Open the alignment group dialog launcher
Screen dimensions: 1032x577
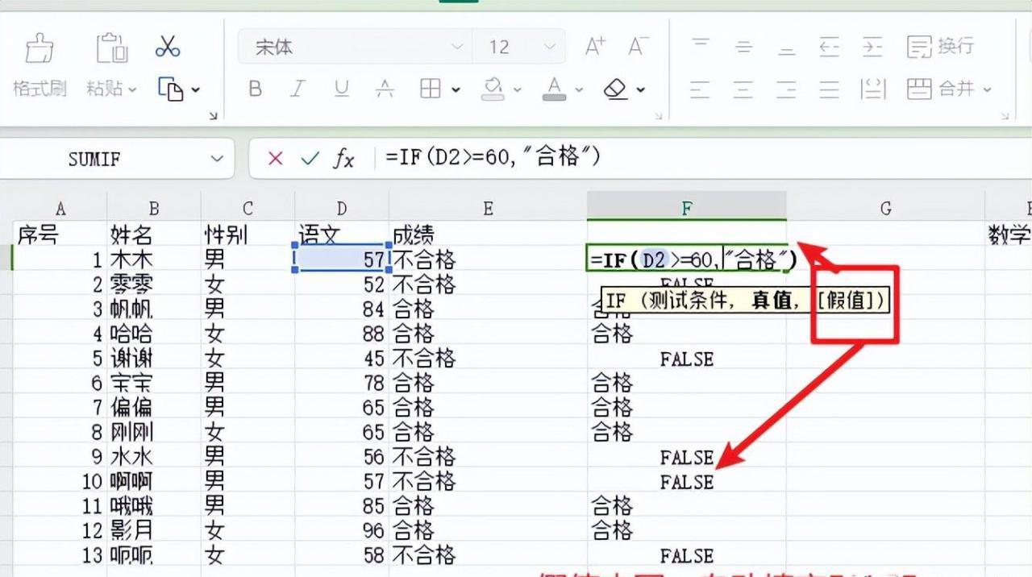[x=1005, y=116]
